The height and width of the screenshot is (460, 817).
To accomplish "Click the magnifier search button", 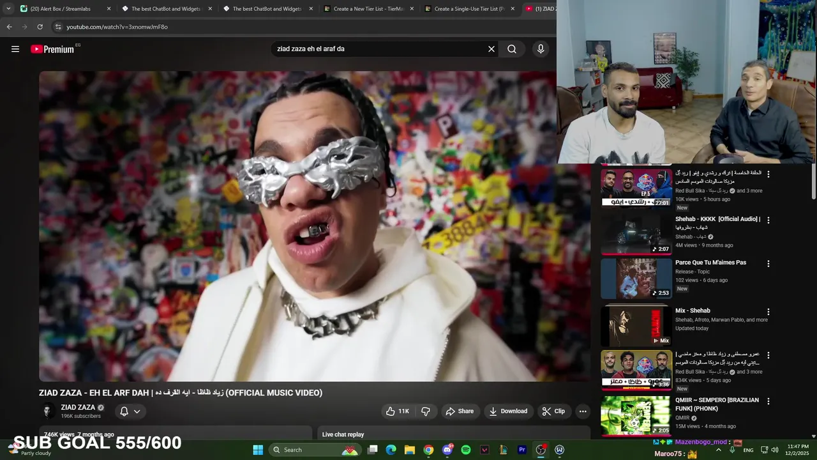I will point(512,49).
